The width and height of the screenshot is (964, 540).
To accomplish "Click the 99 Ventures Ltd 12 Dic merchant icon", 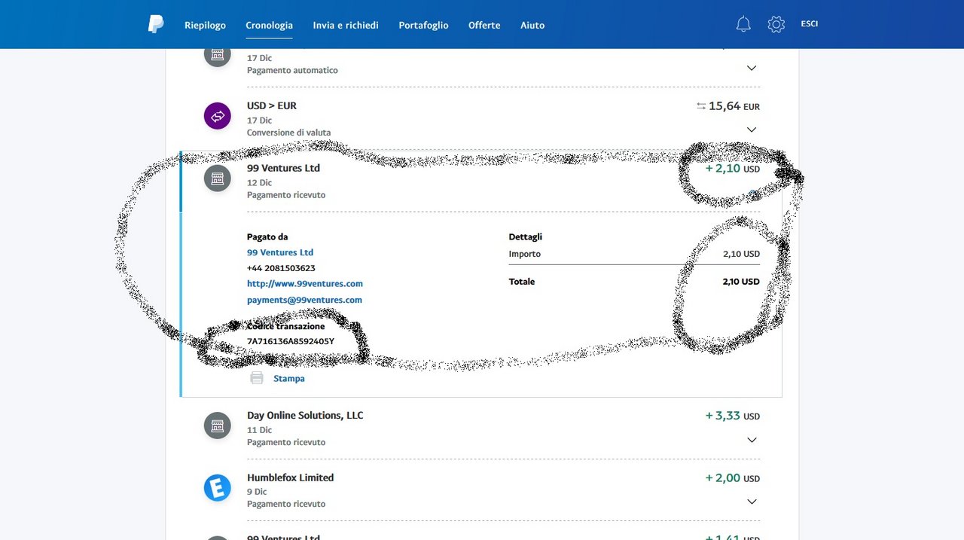I will 218,178.
